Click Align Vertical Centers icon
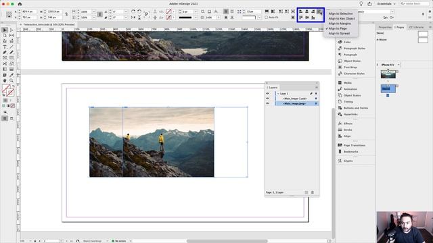The width and height of the screenshot is (433, 243). tap(306, 18)
